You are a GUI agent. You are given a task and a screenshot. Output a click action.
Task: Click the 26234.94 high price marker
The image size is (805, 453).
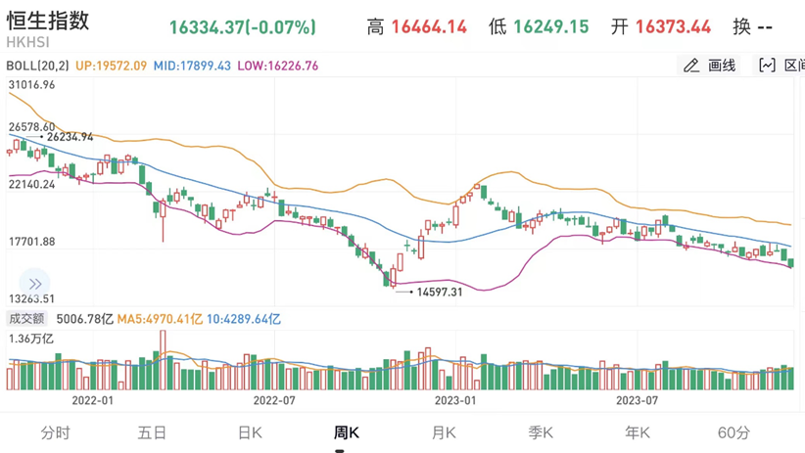pyautogui.click(x=70, y=137)
